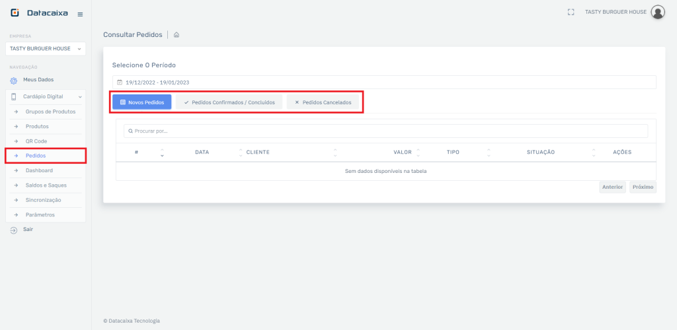Switch to Pedidos Cancelados tab
Image resolution: width=677 pixels, height=330 pixels.
(323, 102)
